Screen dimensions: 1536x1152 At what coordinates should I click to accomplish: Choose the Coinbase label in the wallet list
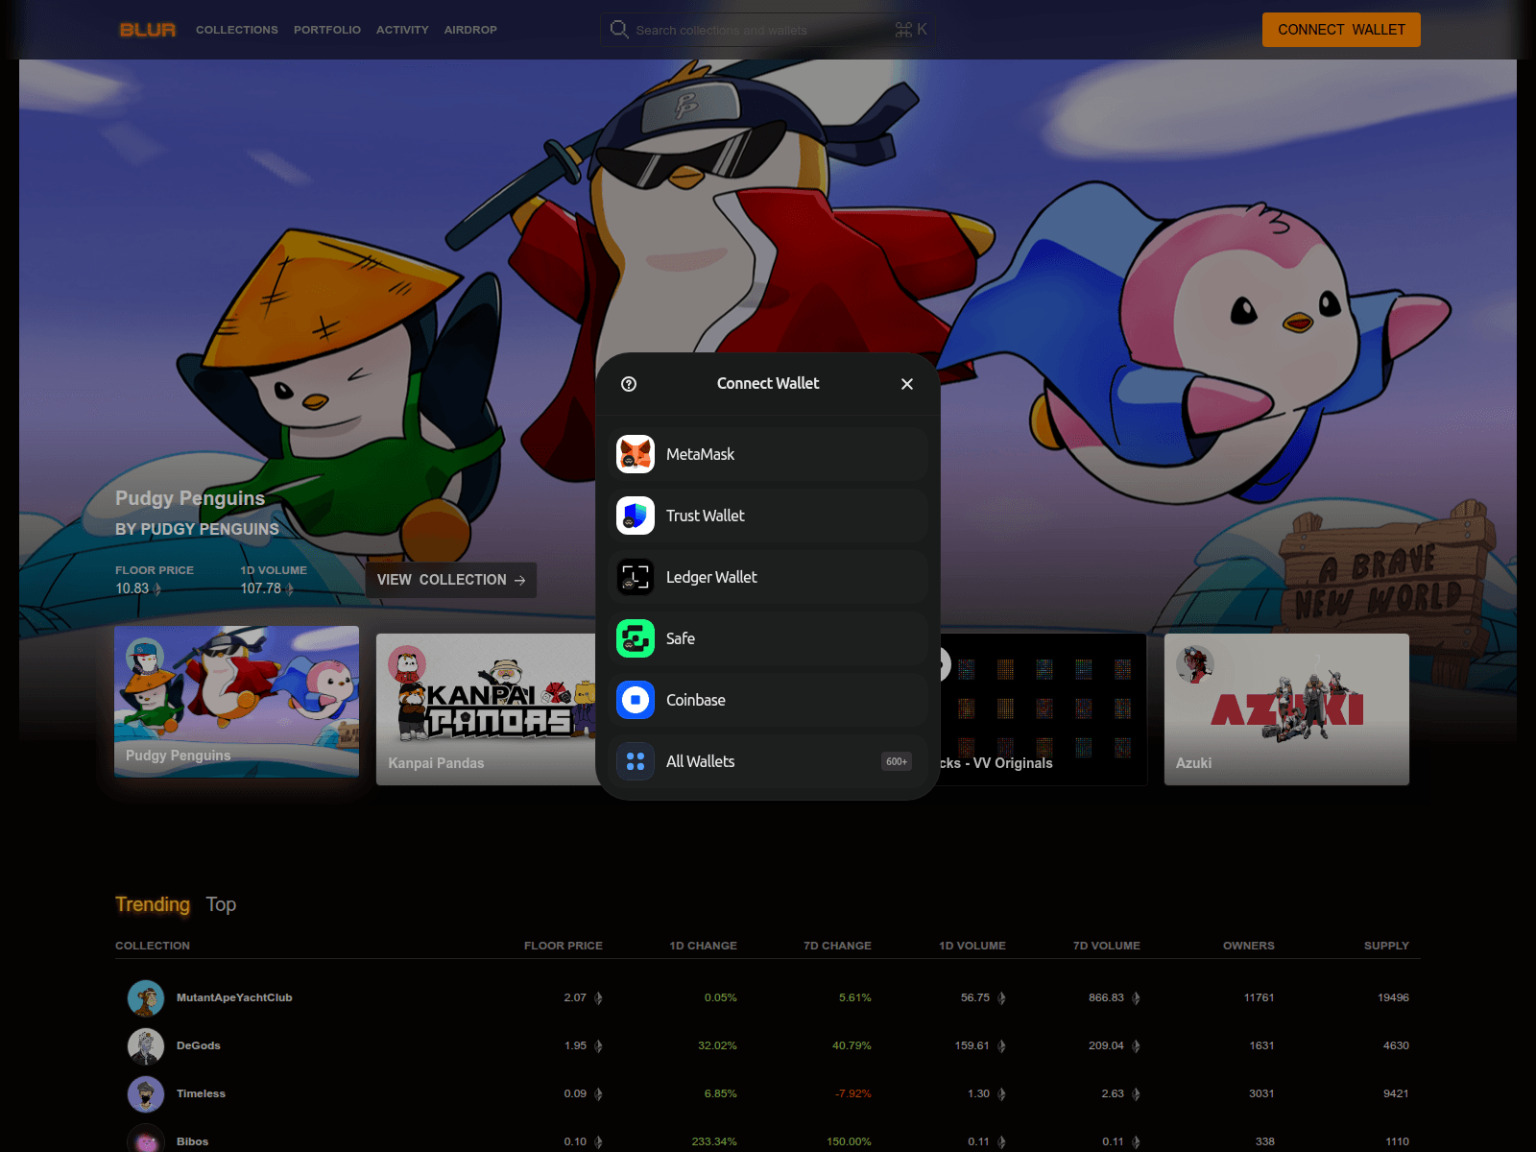tap(696, 700)
